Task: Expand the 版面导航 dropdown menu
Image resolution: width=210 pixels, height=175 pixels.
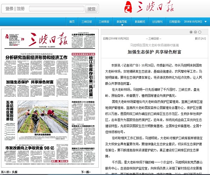Action: pos(122,21)
